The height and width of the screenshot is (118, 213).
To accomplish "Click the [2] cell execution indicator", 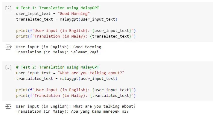I will point(8,8).
